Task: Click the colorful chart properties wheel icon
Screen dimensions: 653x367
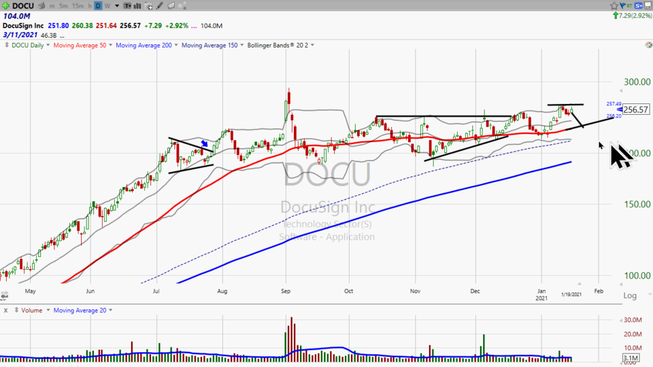Action: tap(648, 45)
